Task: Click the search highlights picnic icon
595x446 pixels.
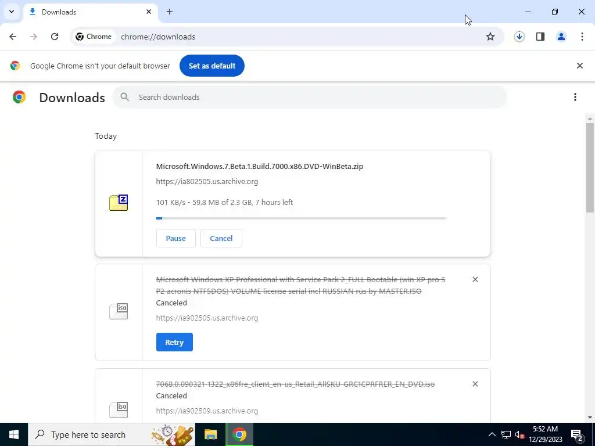Action: (x=173, y=434)
